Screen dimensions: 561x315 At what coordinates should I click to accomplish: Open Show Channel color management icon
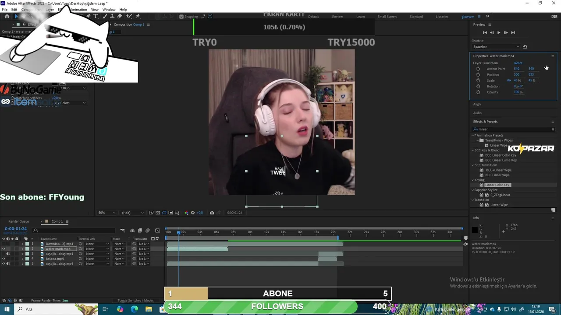pyautogui.click(x=186, y=213)
